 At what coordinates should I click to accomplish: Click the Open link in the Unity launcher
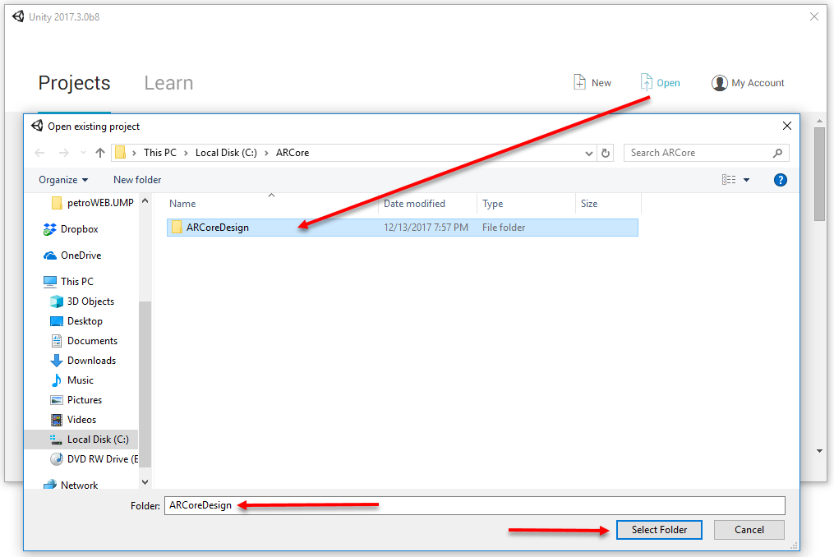coord(668,83)
